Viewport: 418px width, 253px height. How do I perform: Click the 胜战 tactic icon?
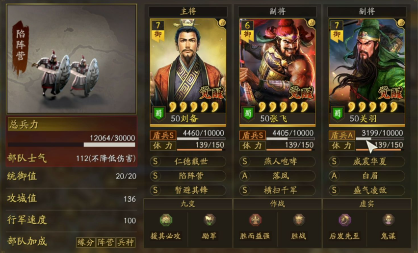[x=299, y=220]
